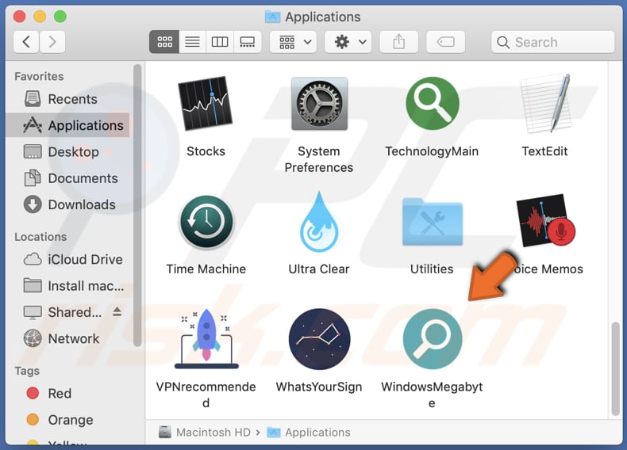Click the VPNrecommended label
627x450 pixels.
tap(206, 395)
